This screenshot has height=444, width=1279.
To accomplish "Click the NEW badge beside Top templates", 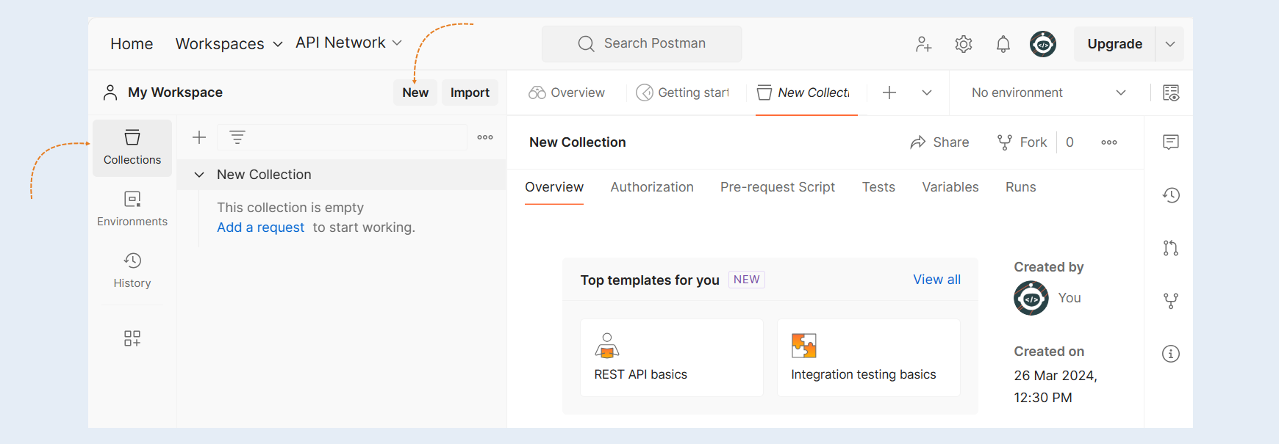I will click(747, 280).
